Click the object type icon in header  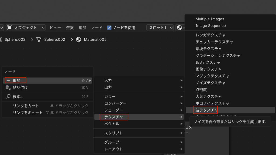click(x=10, y=28)
